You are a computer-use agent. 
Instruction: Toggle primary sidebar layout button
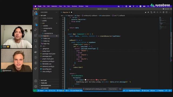164,9
